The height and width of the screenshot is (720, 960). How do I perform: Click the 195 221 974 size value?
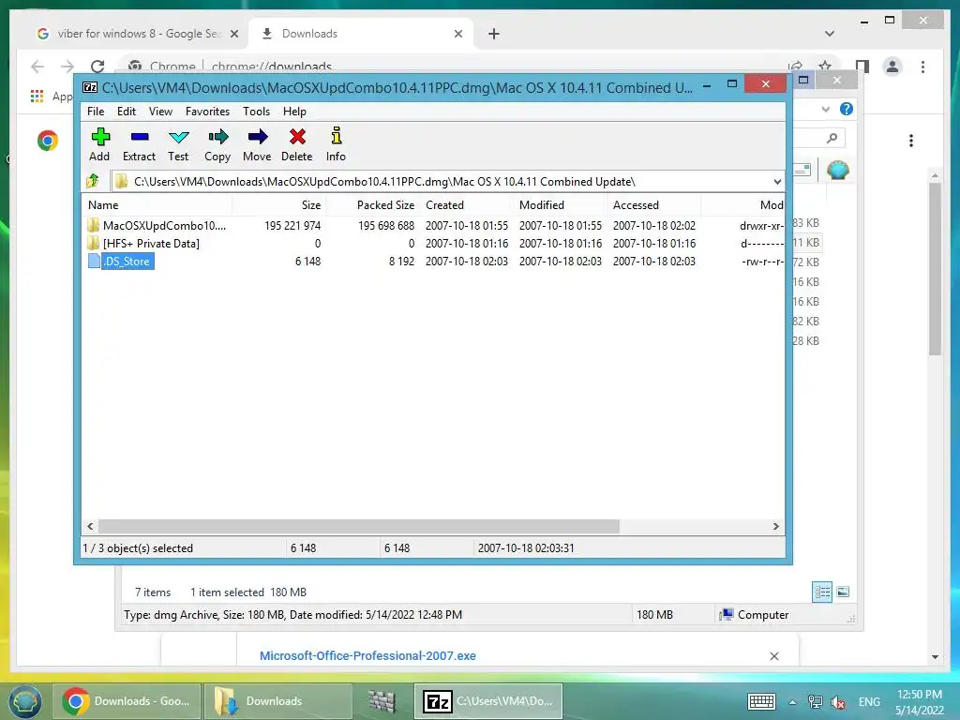292,226
